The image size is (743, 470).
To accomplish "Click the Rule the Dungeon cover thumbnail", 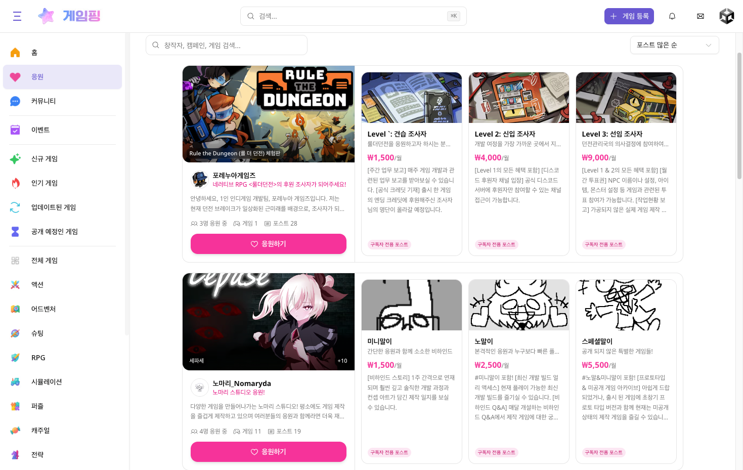I will [268, 114].
